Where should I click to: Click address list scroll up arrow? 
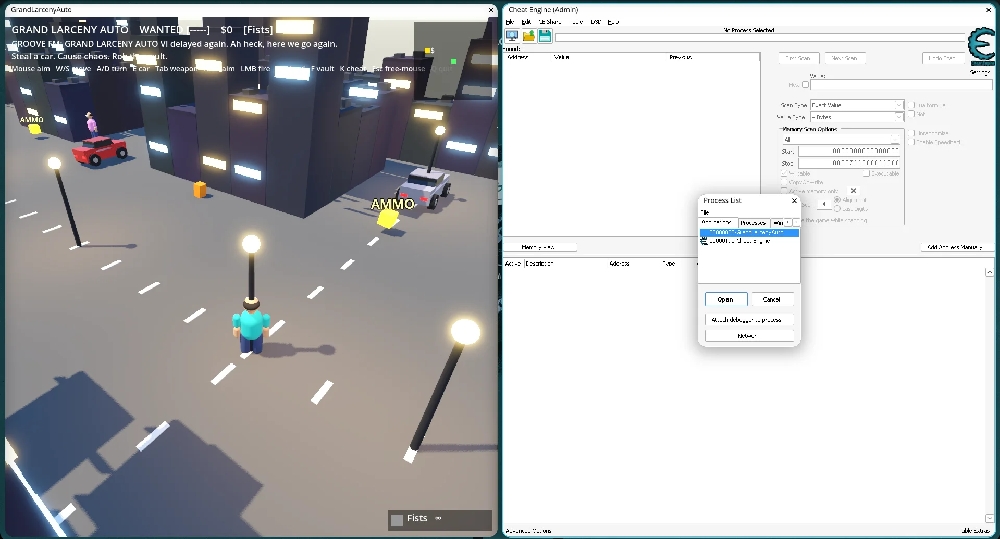[990, 272]
